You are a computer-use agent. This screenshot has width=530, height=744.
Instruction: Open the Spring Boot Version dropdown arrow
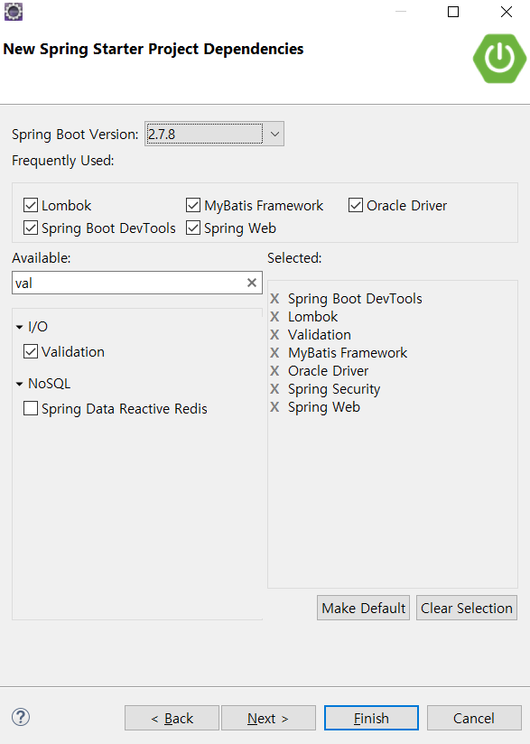point(274,135)
